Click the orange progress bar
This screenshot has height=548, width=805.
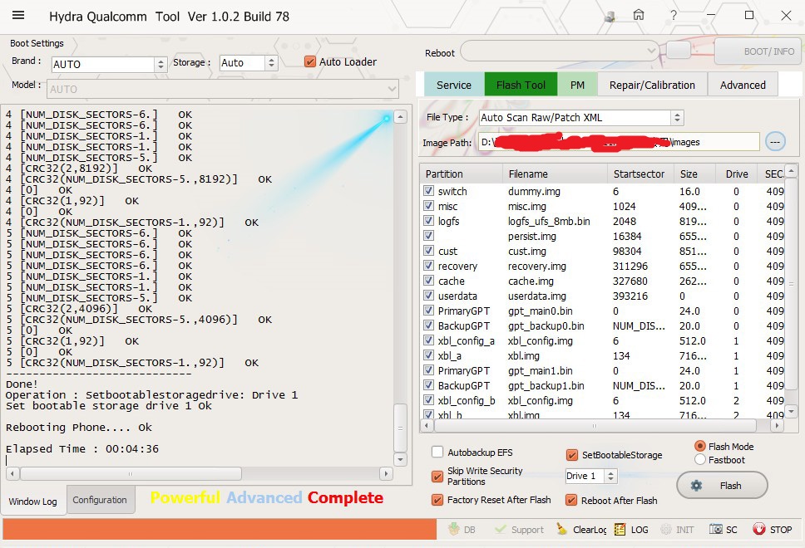tap(220, 529)
